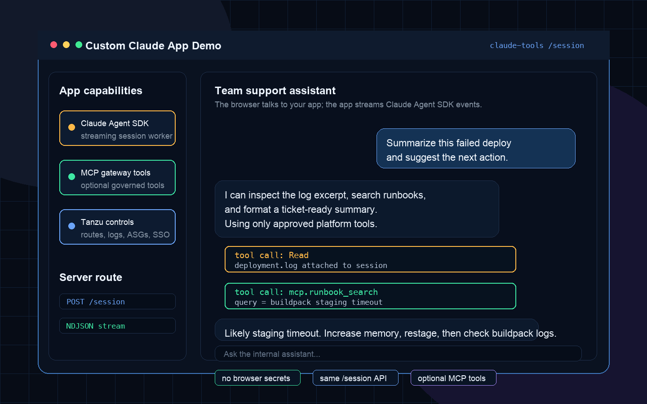The width and height of the screenshot is (647, 404).
Task: Click the POST /session route entry
Action: 117,302
